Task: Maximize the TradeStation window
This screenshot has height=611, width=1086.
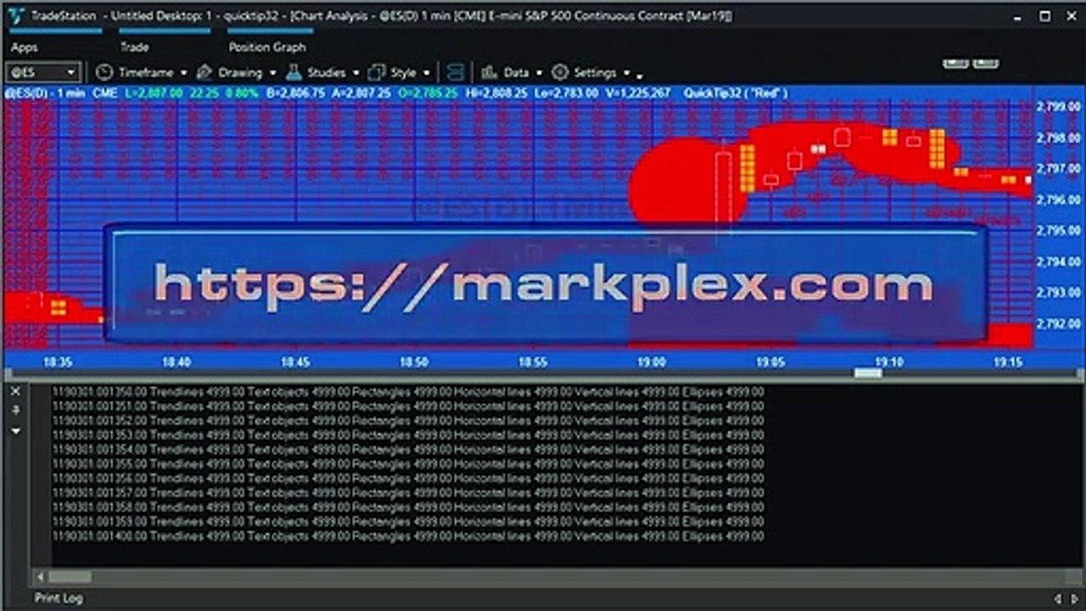Action: [x=1045, y=16]
